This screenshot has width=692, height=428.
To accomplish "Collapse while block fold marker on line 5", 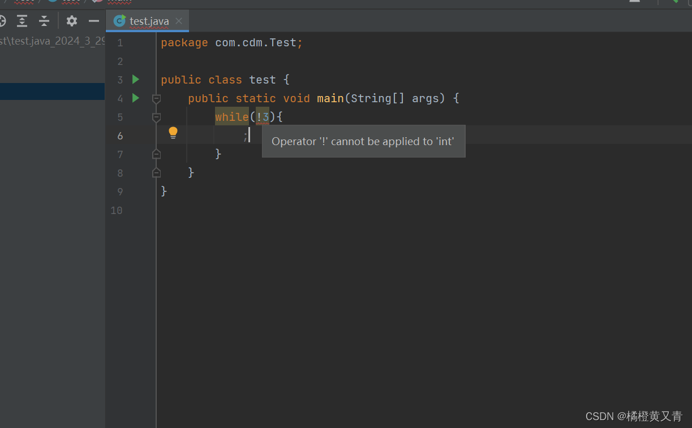I will coord(157,117).
